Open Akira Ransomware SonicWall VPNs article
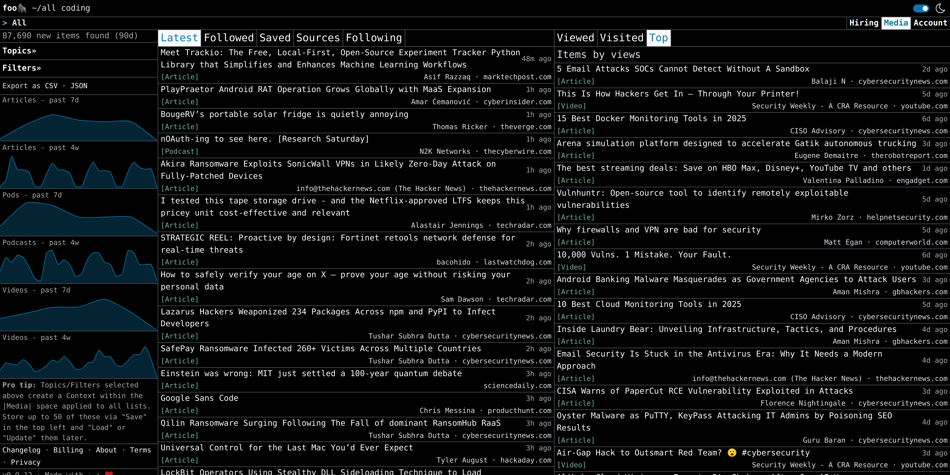Viewport: 950px width, 475px height. pyautogui.click(x=328, y=170)
